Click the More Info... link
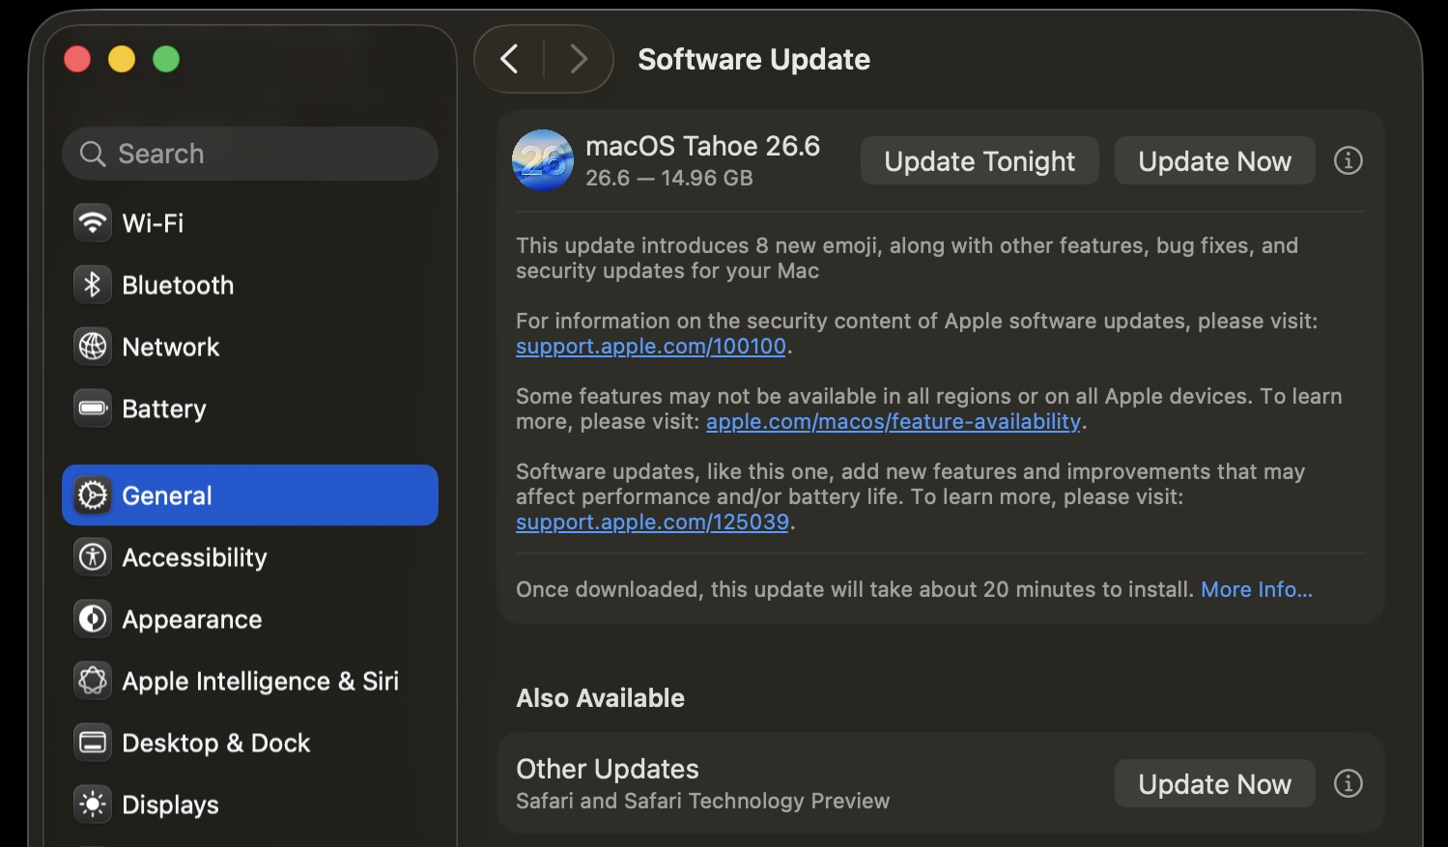1448x847 pixels. pyautogui.click(x=1257, y=589)
